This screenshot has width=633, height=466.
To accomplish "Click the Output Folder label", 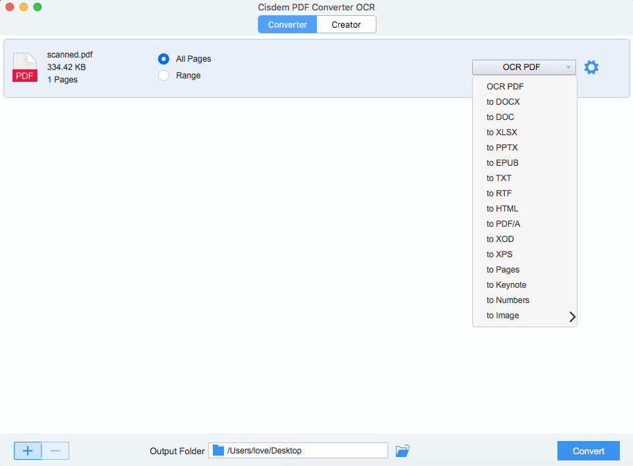I will point(177,451).
